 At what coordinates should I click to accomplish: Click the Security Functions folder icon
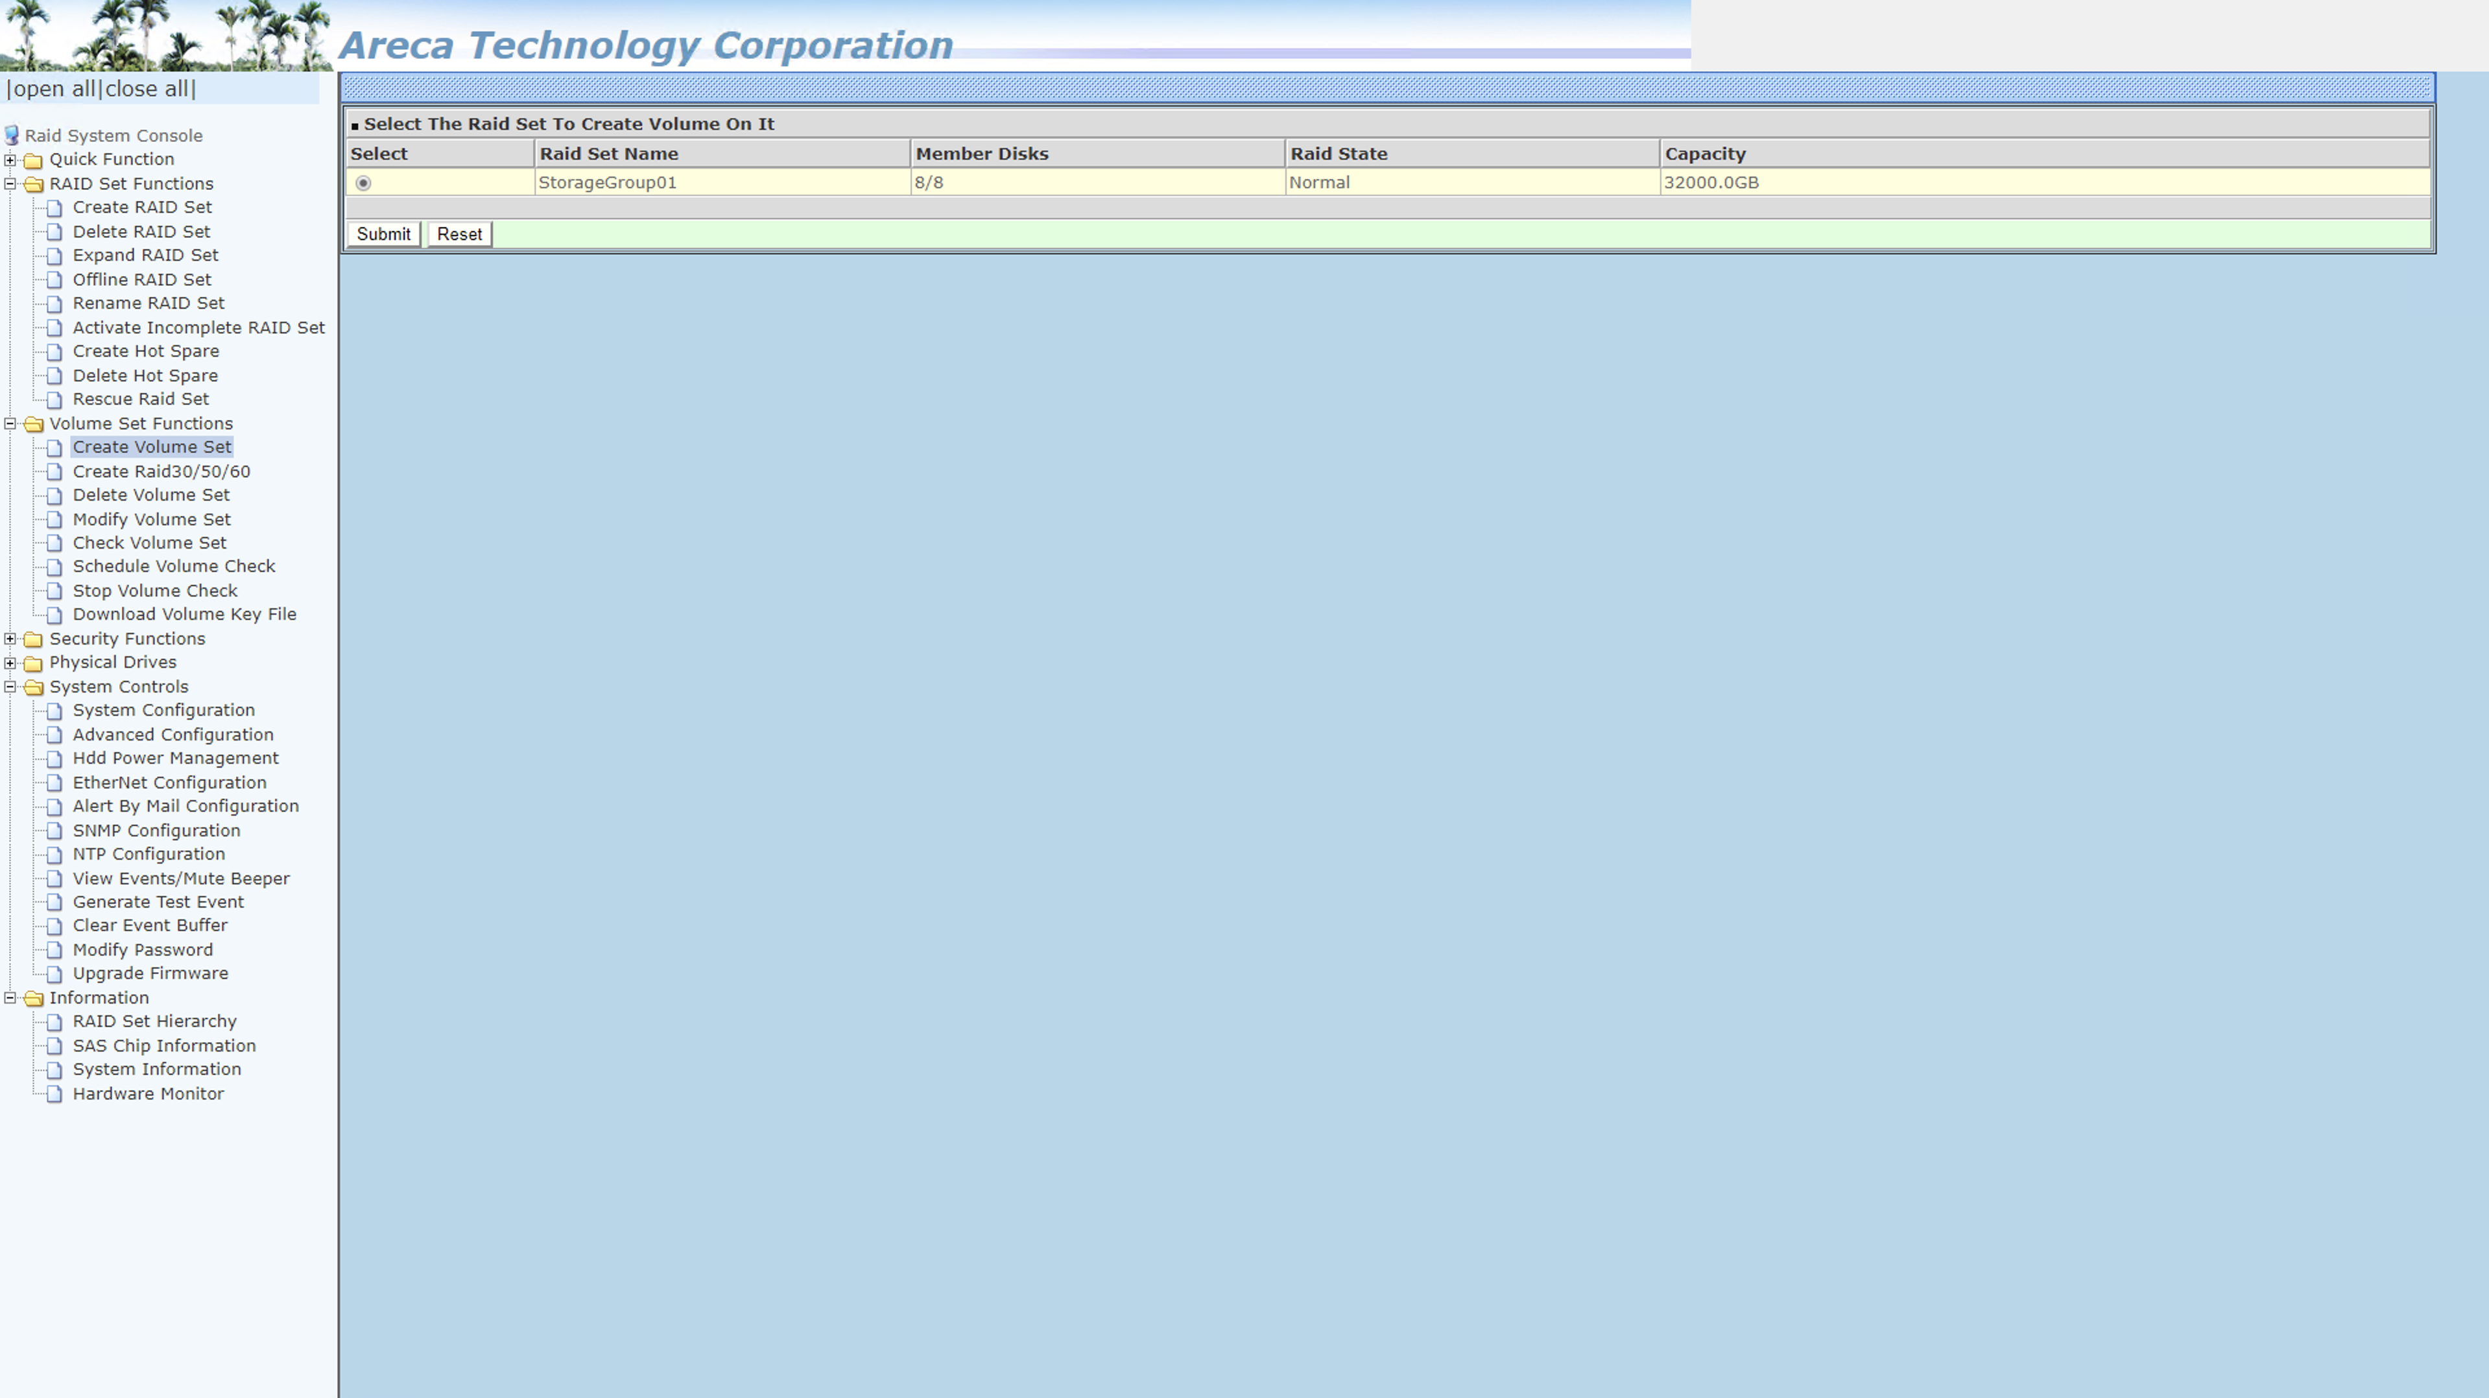coord(33,639)
